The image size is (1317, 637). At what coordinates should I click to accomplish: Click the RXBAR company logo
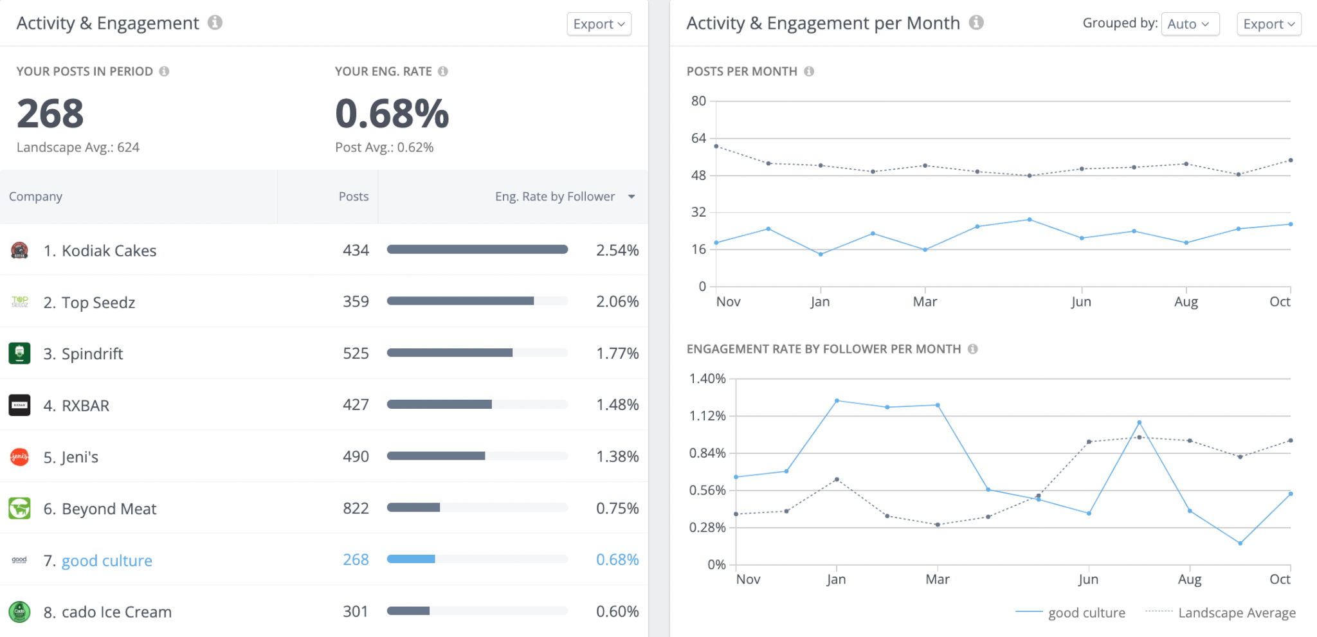(x=19, y=405)
